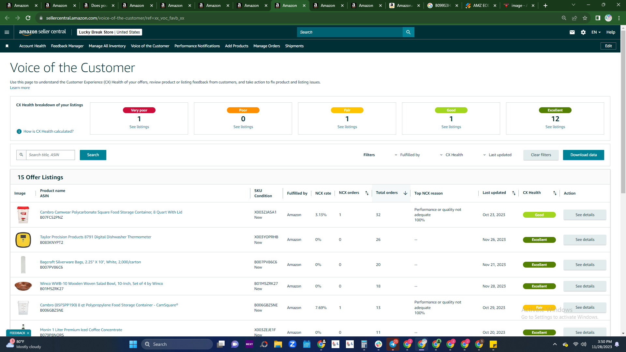Screen dimensions: 626x352
Task: Open Lucky Break Store account switcher
Action: click(x=110, y=32)
